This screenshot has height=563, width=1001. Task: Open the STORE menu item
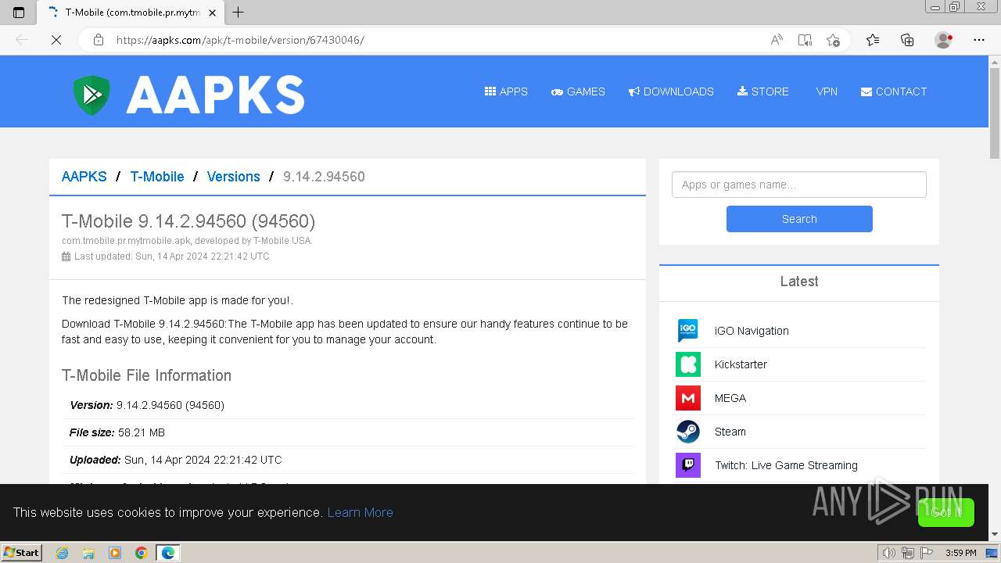[762, 91]
